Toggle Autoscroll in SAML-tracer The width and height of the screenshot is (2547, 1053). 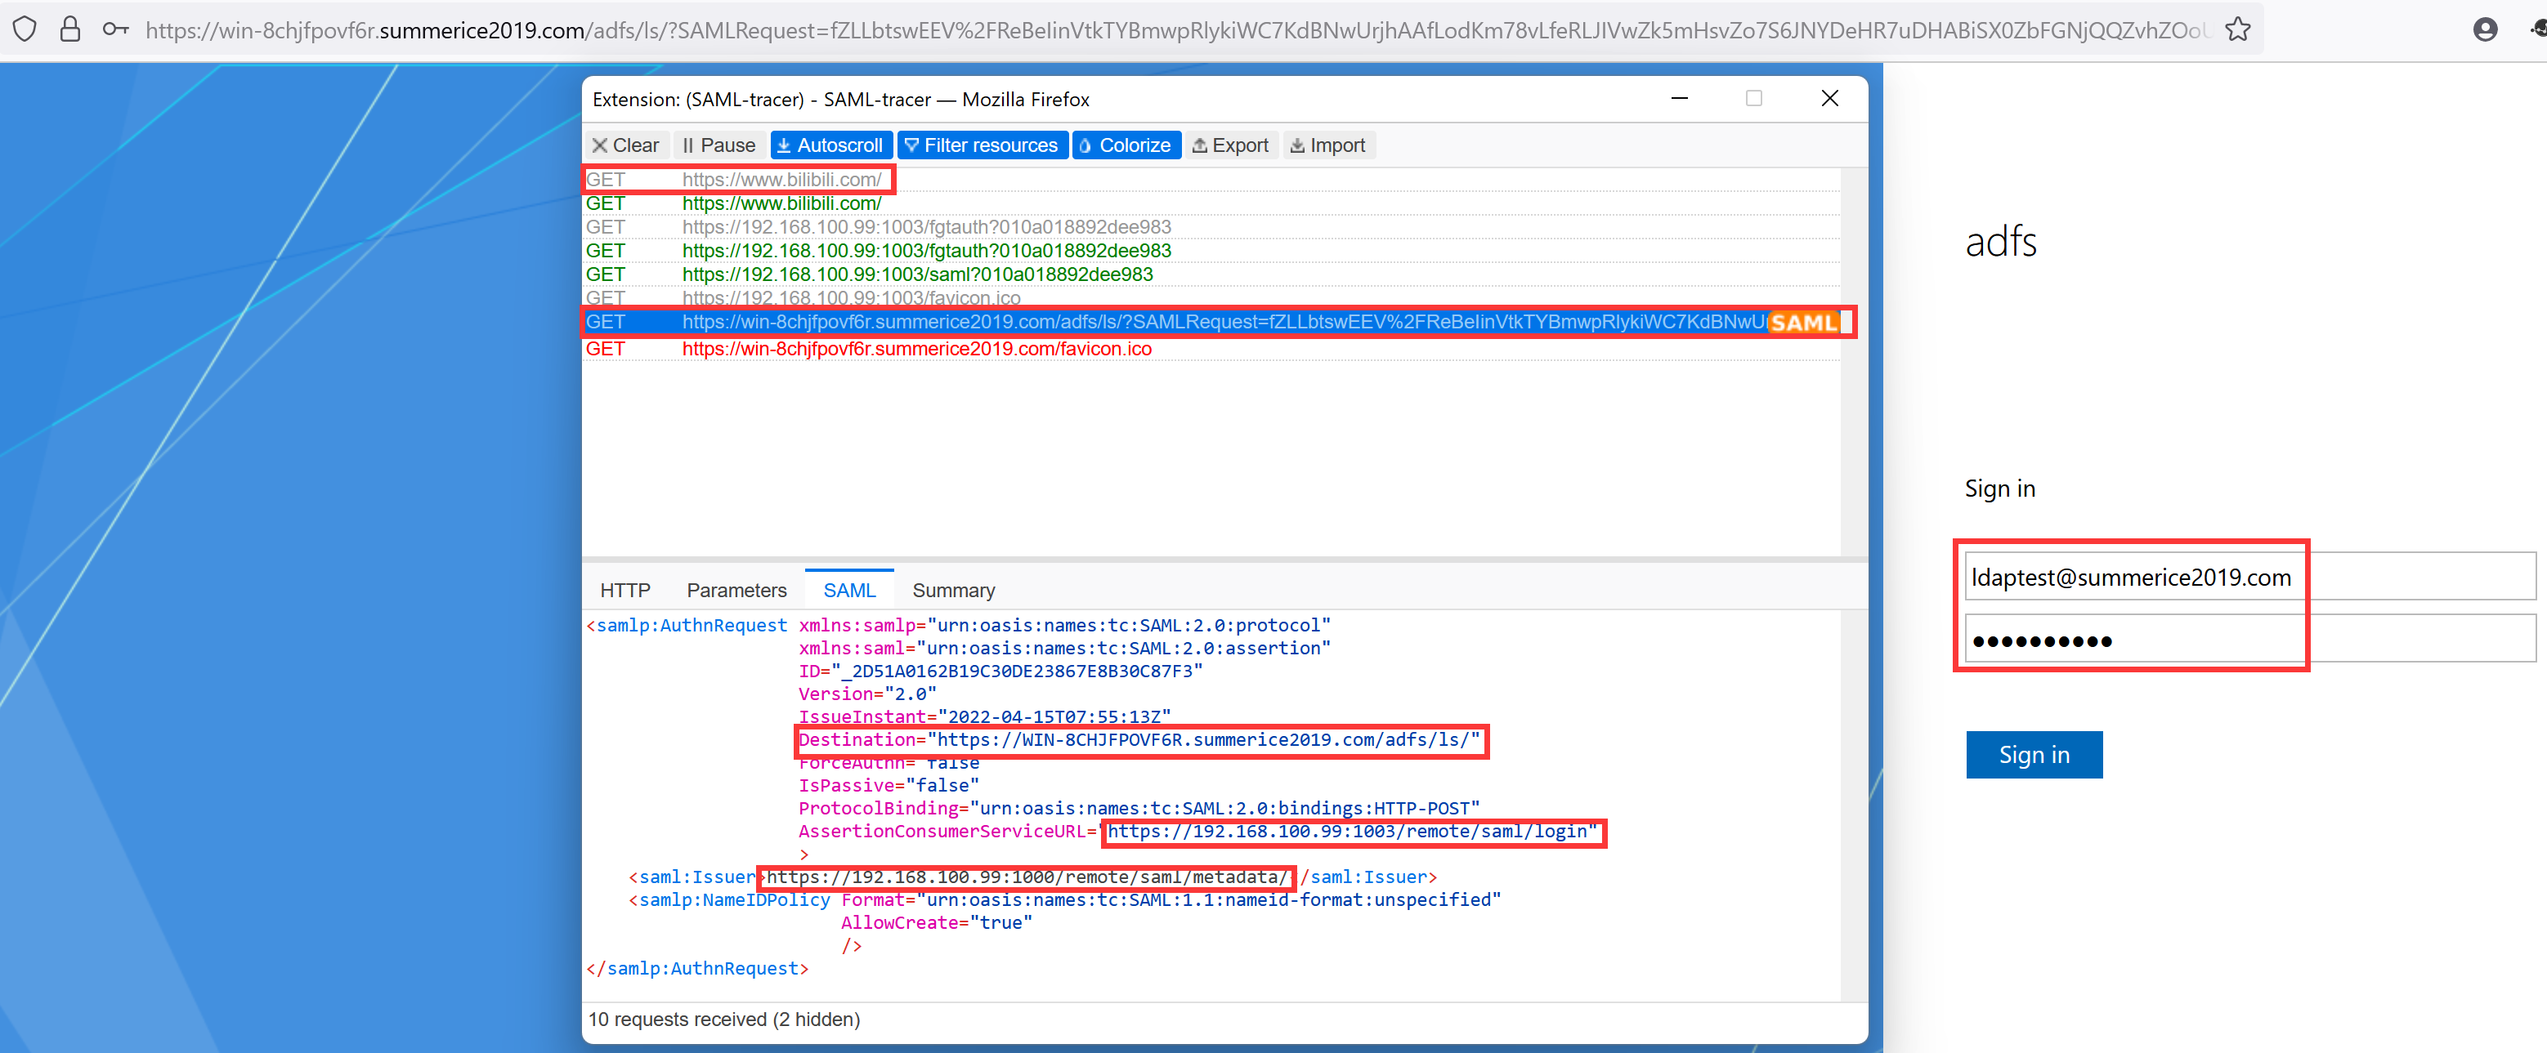[830, 145]
